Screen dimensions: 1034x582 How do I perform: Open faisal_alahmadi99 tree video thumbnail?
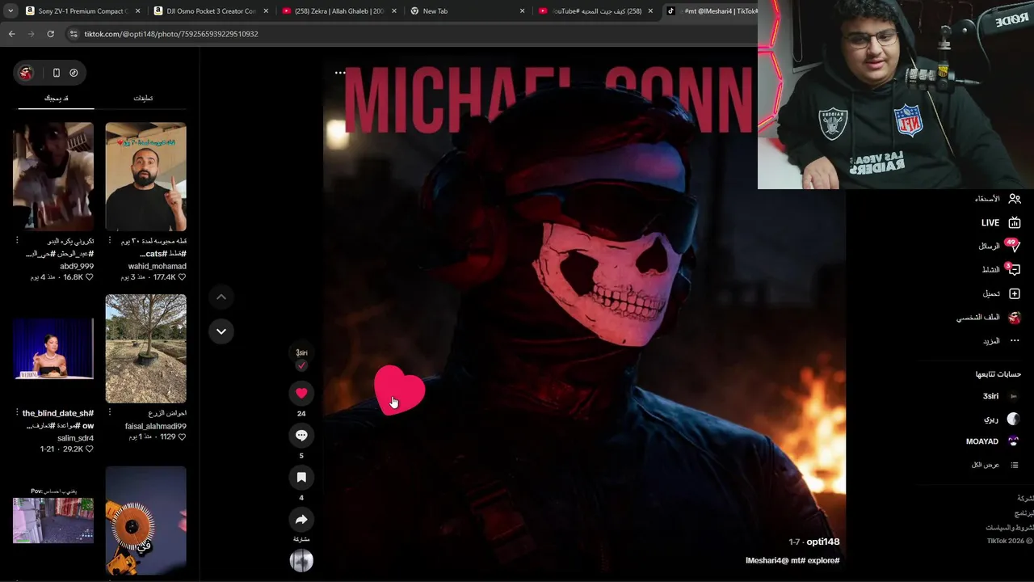(145, 348)
